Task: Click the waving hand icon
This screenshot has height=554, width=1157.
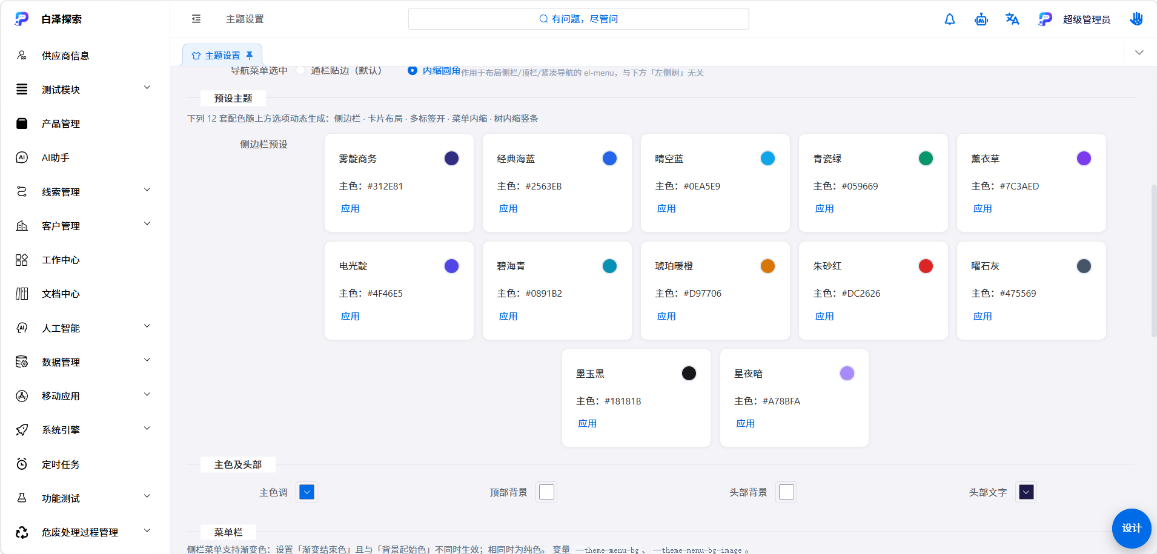Action: pyautogui.click(x=1136, y=19)
